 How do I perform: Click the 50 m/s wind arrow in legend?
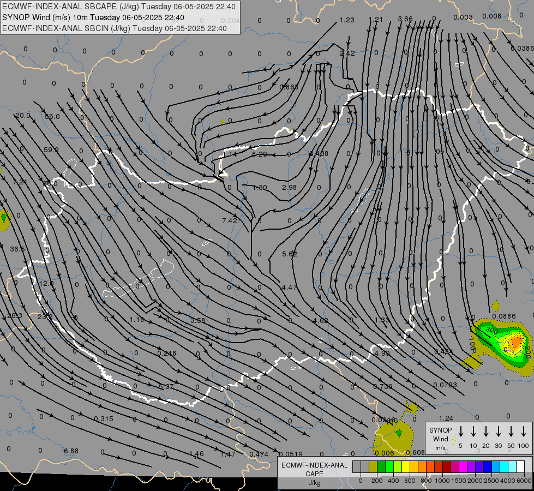click(x=511, y=432)
